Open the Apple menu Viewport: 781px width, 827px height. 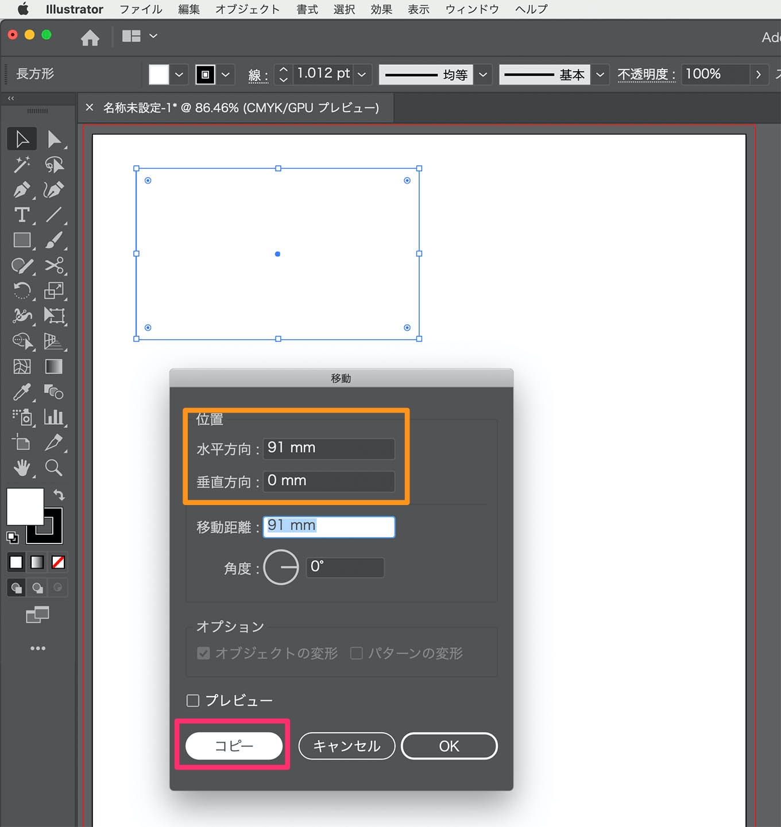[x=23, y=9]
